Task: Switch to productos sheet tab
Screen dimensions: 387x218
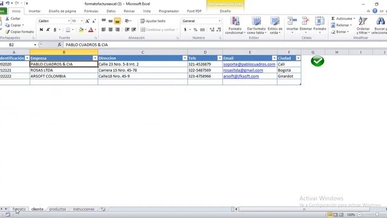Action: 57,209
